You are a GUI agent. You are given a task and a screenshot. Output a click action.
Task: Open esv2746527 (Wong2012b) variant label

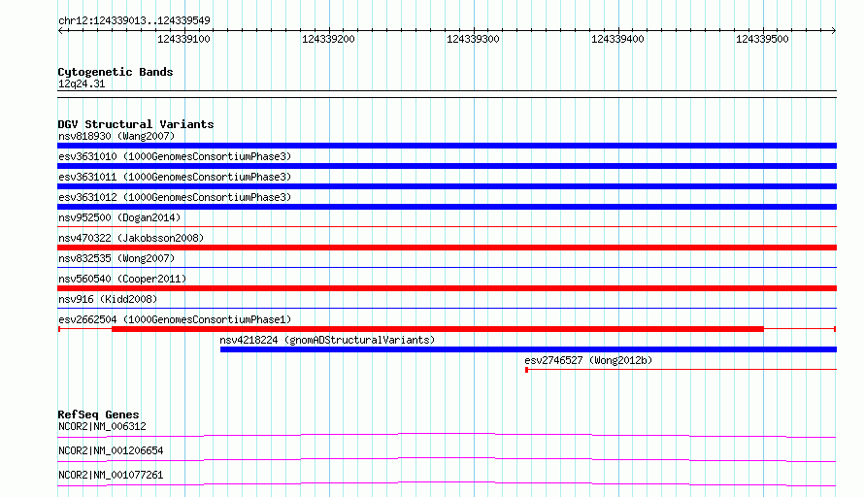point(588,360)
